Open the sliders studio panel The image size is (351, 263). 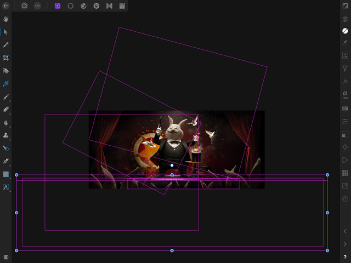coord(345,122)
